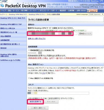This screenshot has height=110, width=104.
Task: Click the 同時接続数 number field
Action: pos(40,53)
